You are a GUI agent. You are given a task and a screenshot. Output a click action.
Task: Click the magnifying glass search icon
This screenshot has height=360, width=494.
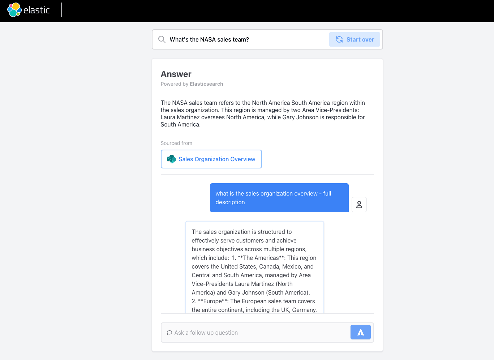(x=162, y=39)
